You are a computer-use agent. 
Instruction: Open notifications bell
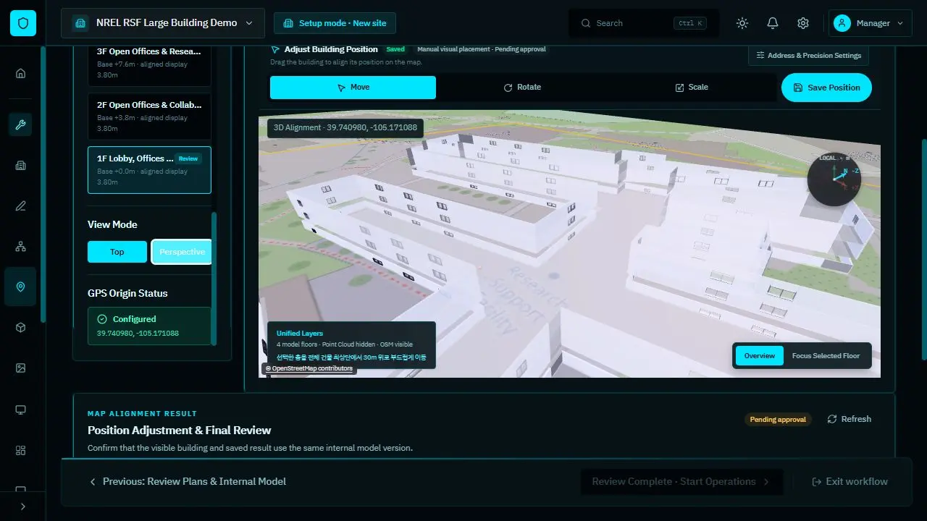coord(773,23)
